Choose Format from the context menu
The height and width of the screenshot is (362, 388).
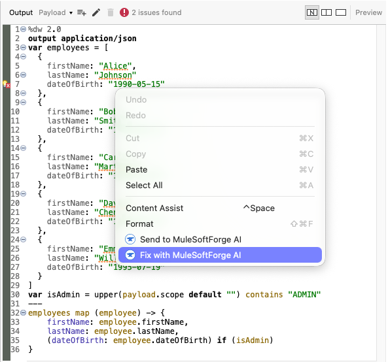point(220,223)
